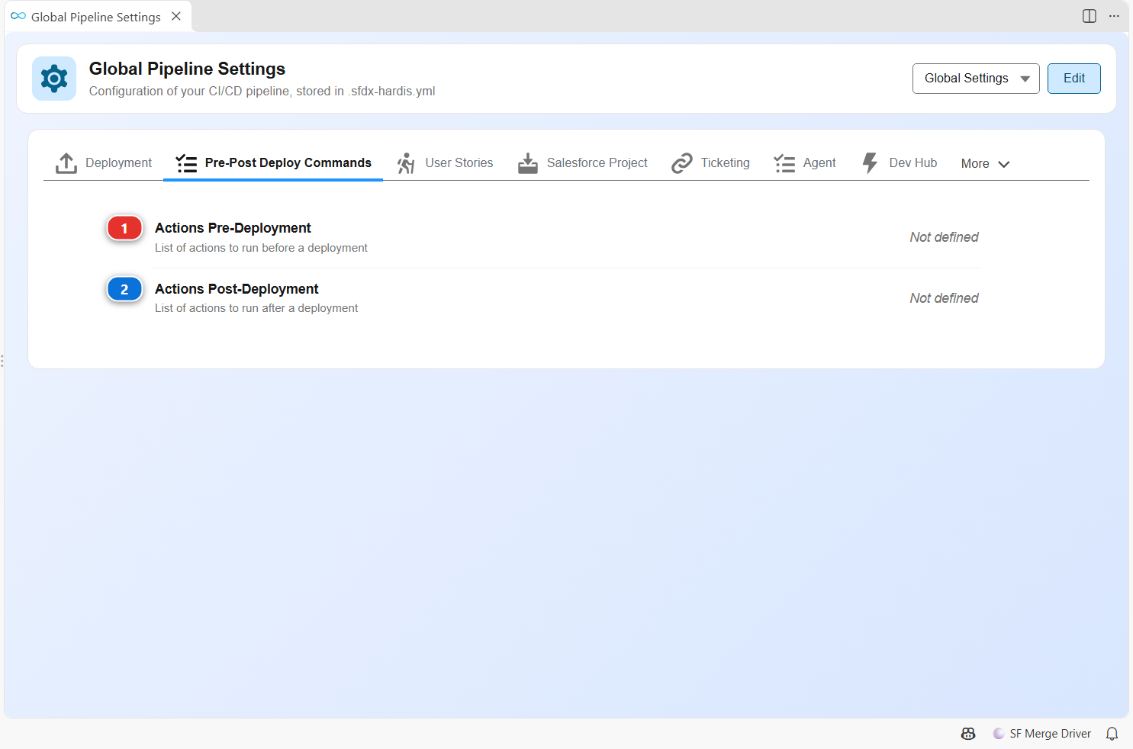Click red step 1 badge

(124, 228)
